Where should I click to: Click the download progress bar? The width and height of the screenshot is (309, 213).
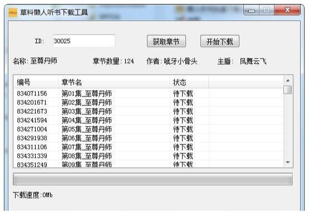tap(153, 179)
